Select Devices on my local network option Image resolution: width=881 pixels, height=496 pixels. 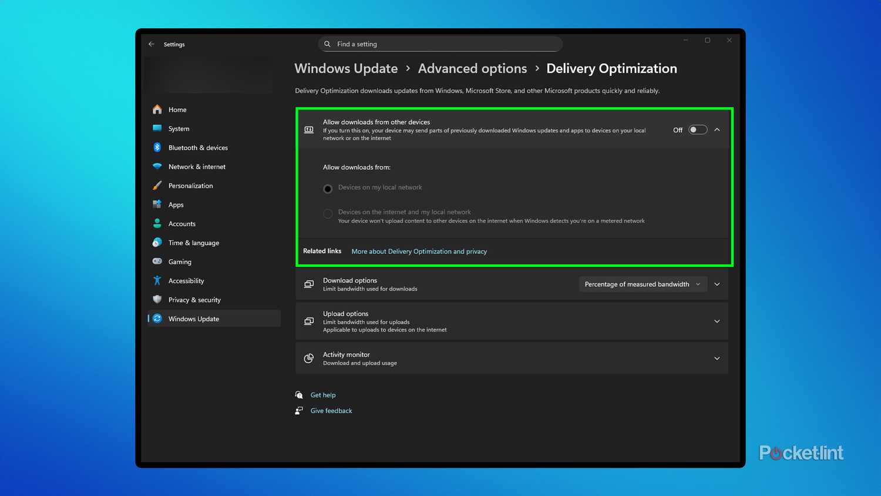[328, 189]
